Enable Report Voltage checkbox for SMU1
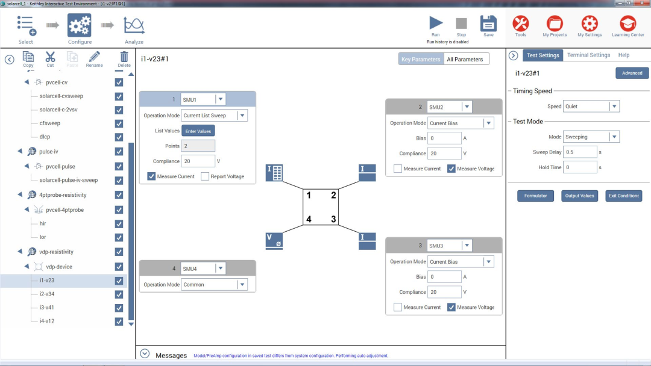 coord(205,176)
